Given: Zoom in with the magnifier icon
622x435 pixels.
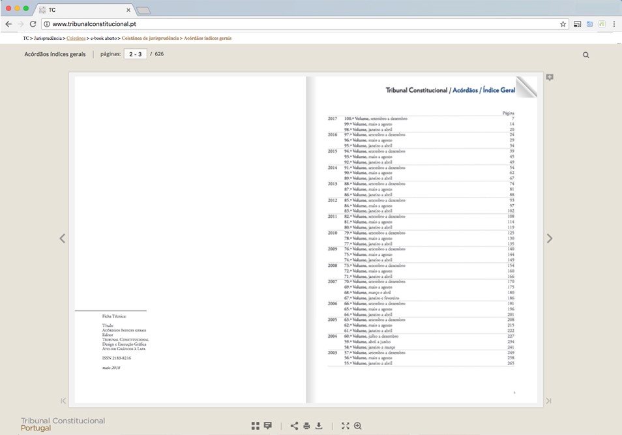Looking at the screenshot, I should pyautogui.click(x=358, y=426).
